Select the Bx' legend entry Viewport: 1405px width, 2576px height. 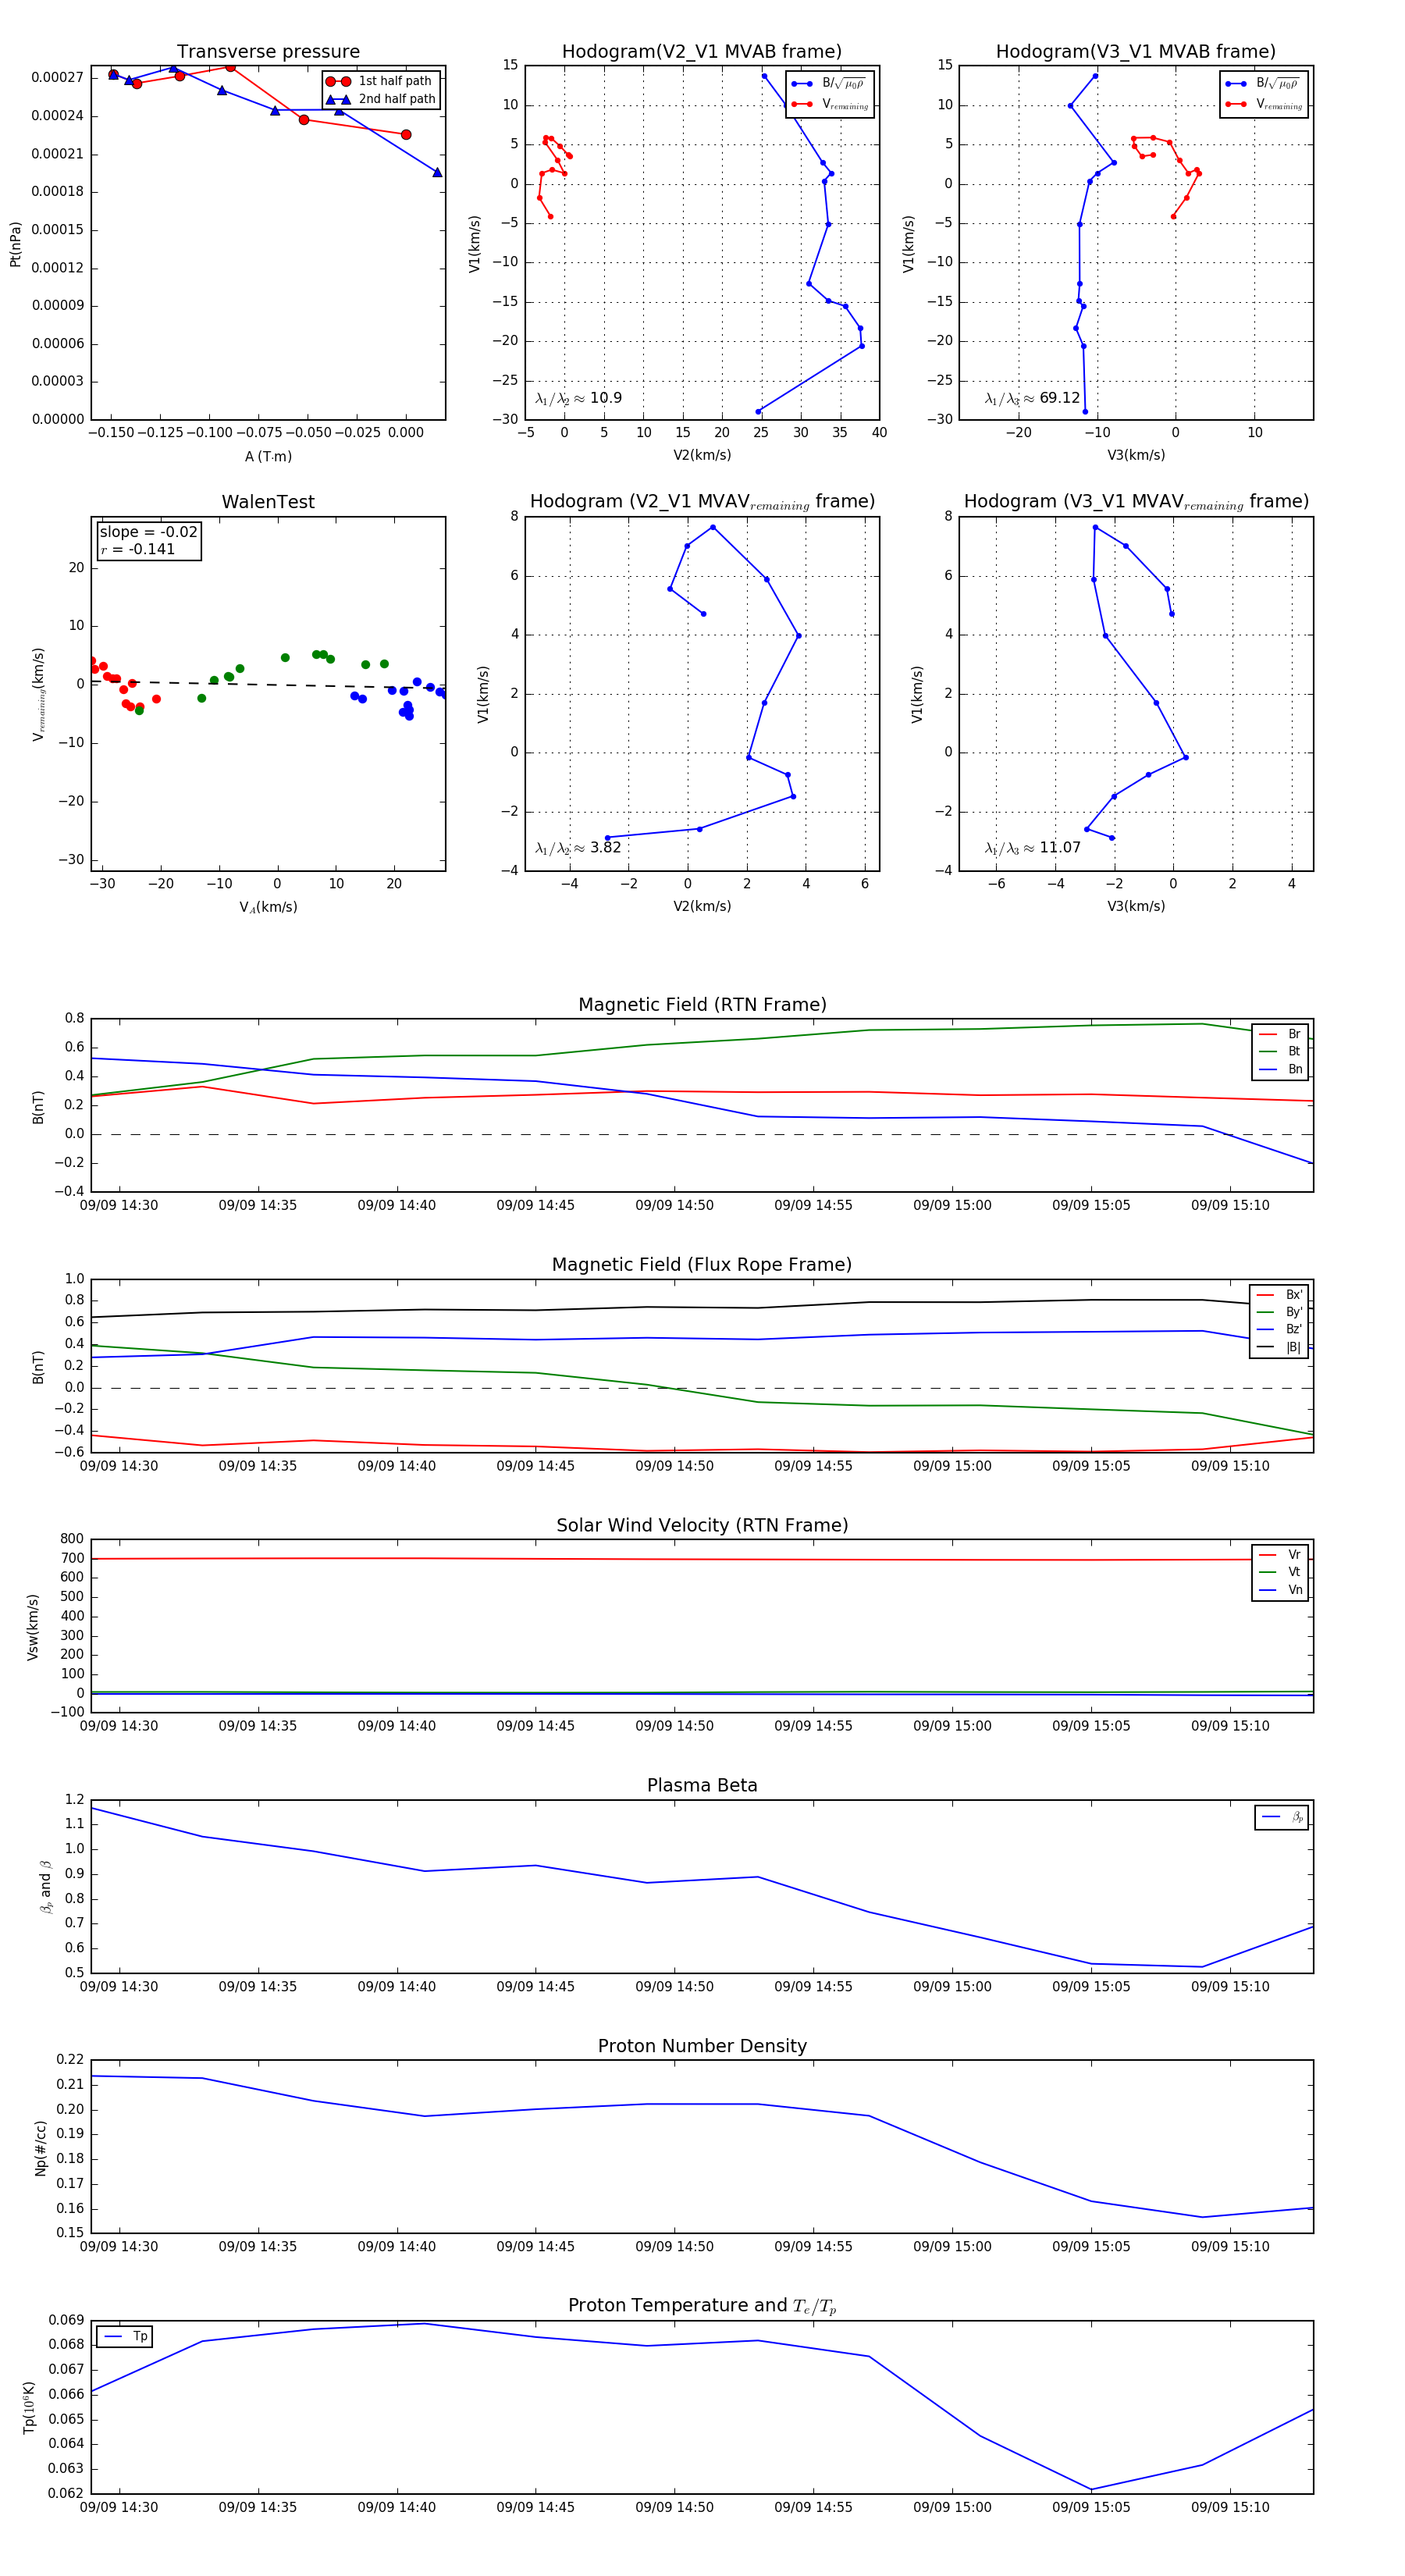pyautogui.click(x=1279, y=1294)
